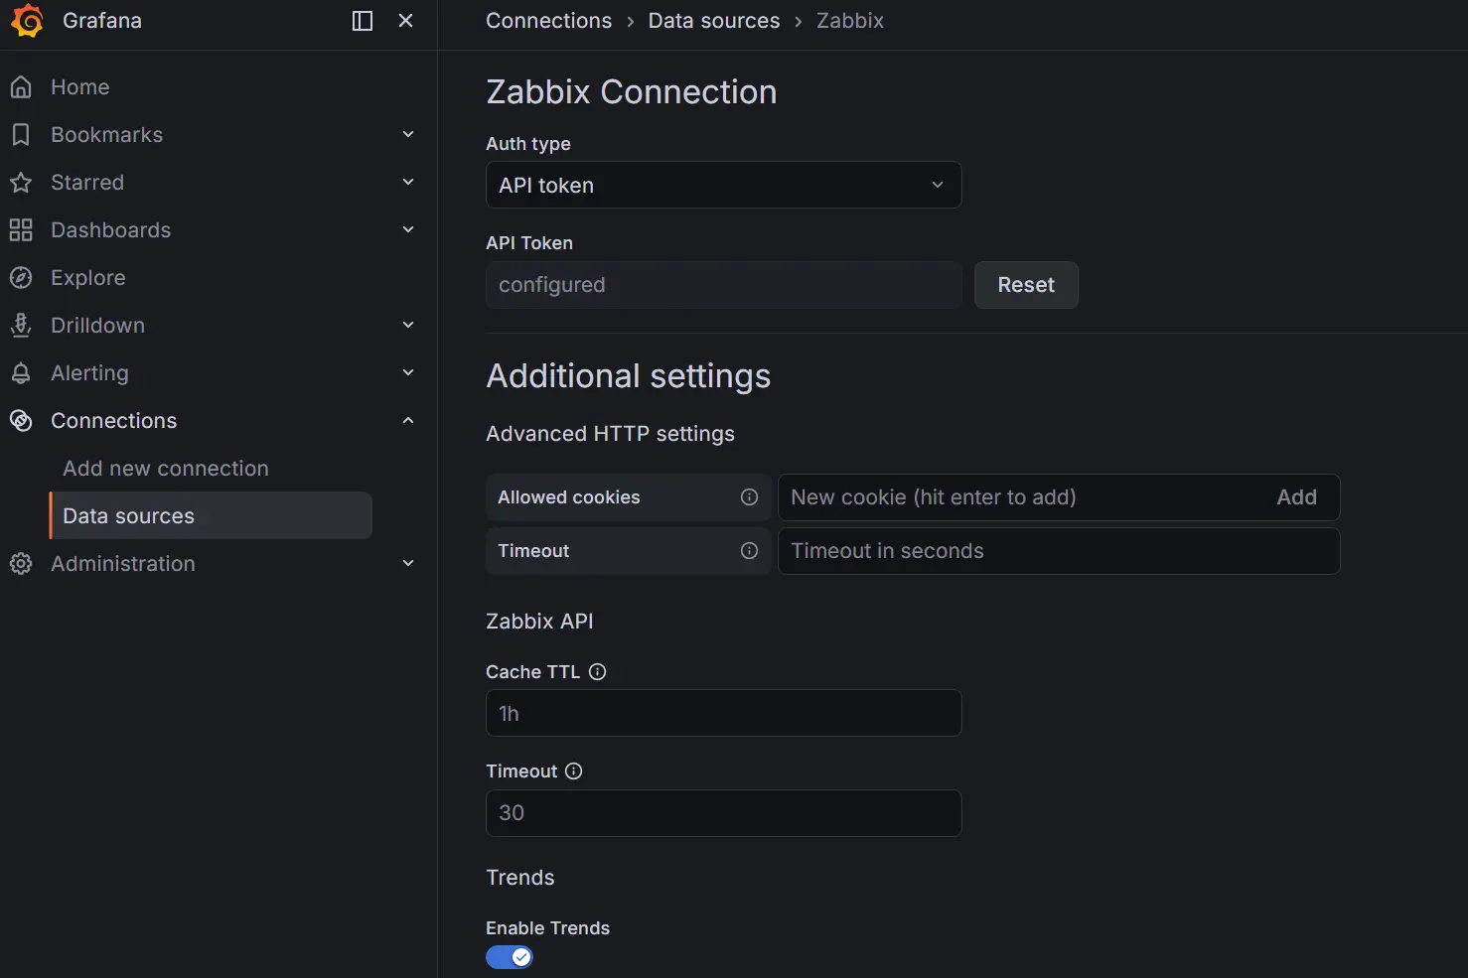
Task: Select the Connections icon
Action: pos(21,420)
